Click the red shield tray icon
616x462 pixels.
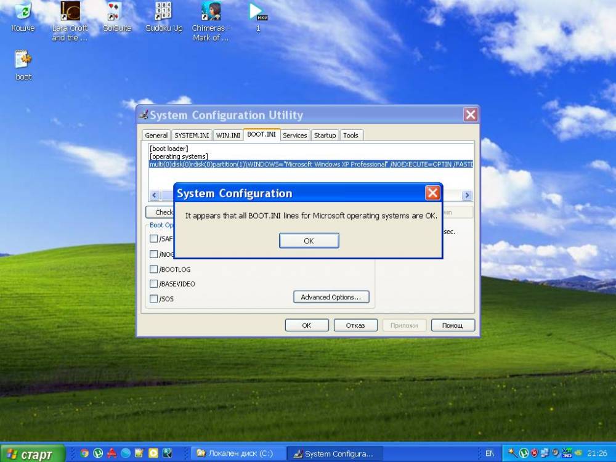coord(534,453)
